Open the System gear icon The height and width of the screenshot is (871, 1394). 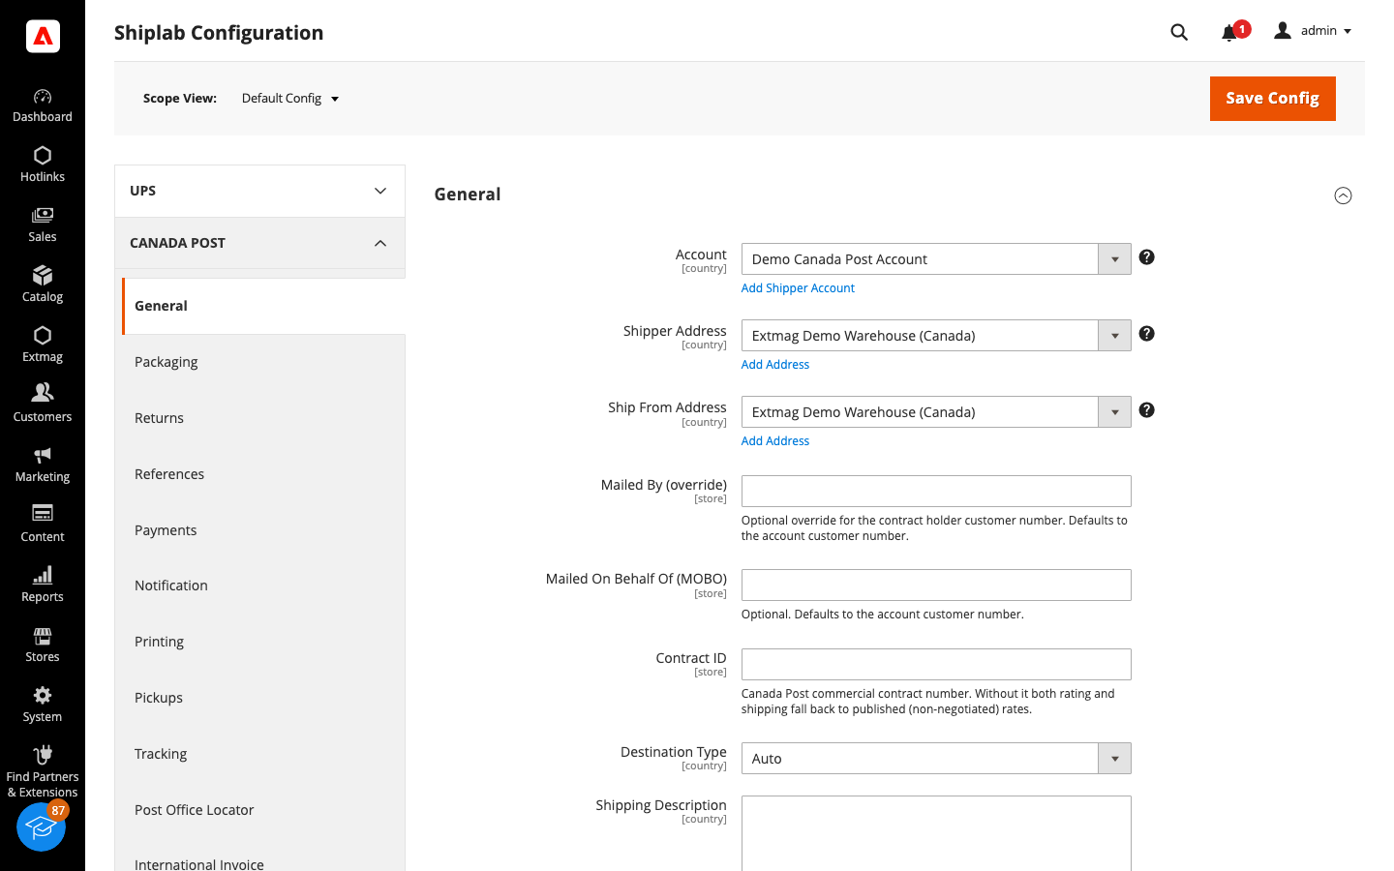[43, 695]
